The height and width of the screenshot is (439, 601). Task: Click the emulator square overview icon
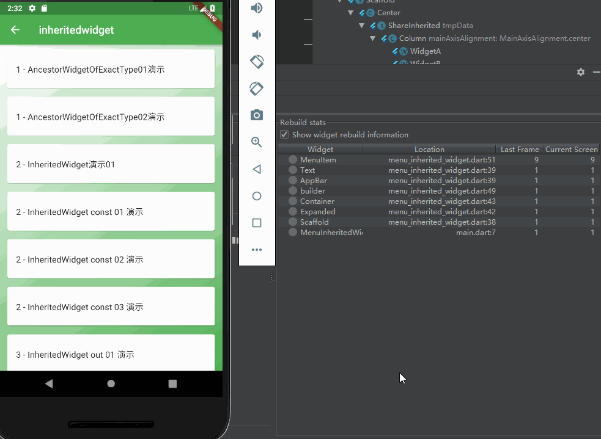(x=257, y=223)
